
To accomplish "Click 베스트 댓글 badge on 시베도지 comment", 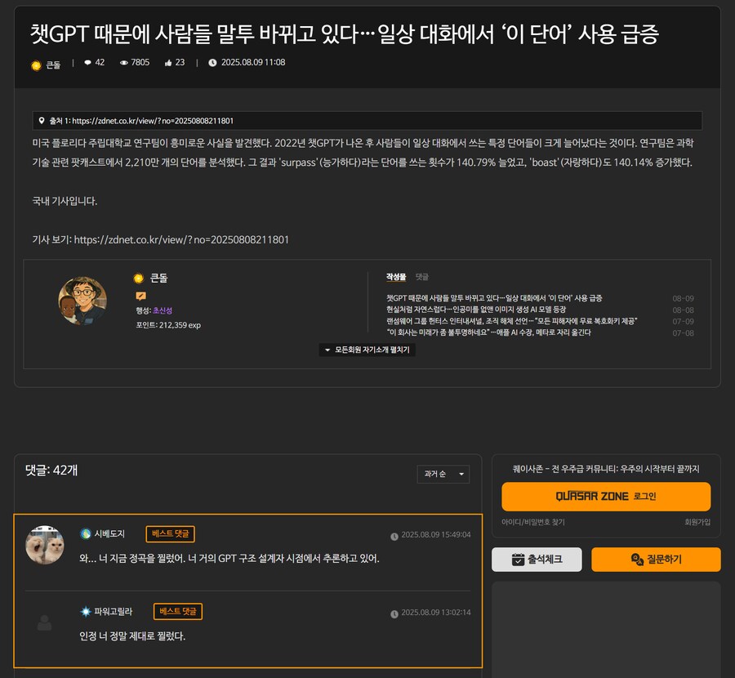I will 170,533.
